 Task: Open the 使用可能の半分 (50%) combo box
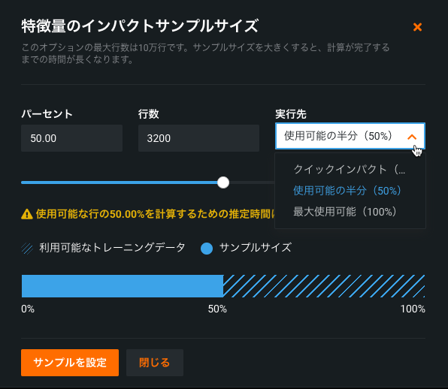pyautogui.click(x=350, y=136)
